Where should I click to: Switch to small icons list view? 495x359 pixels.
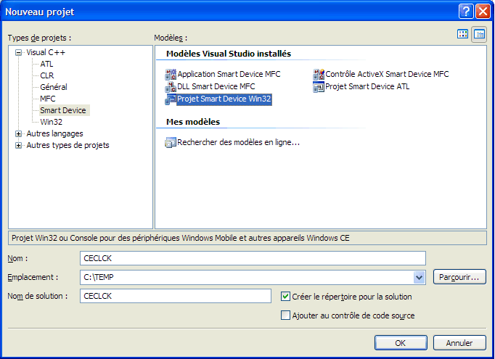click(x=479, y=34)
